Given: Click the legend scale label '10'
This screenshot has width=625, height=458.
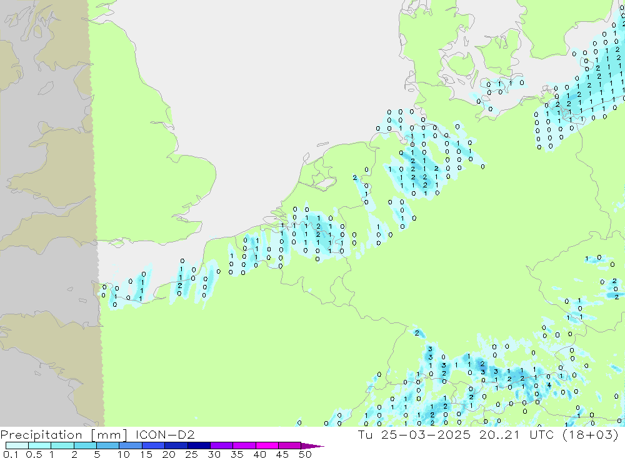Looking at the screenshot, I should 123,454.
